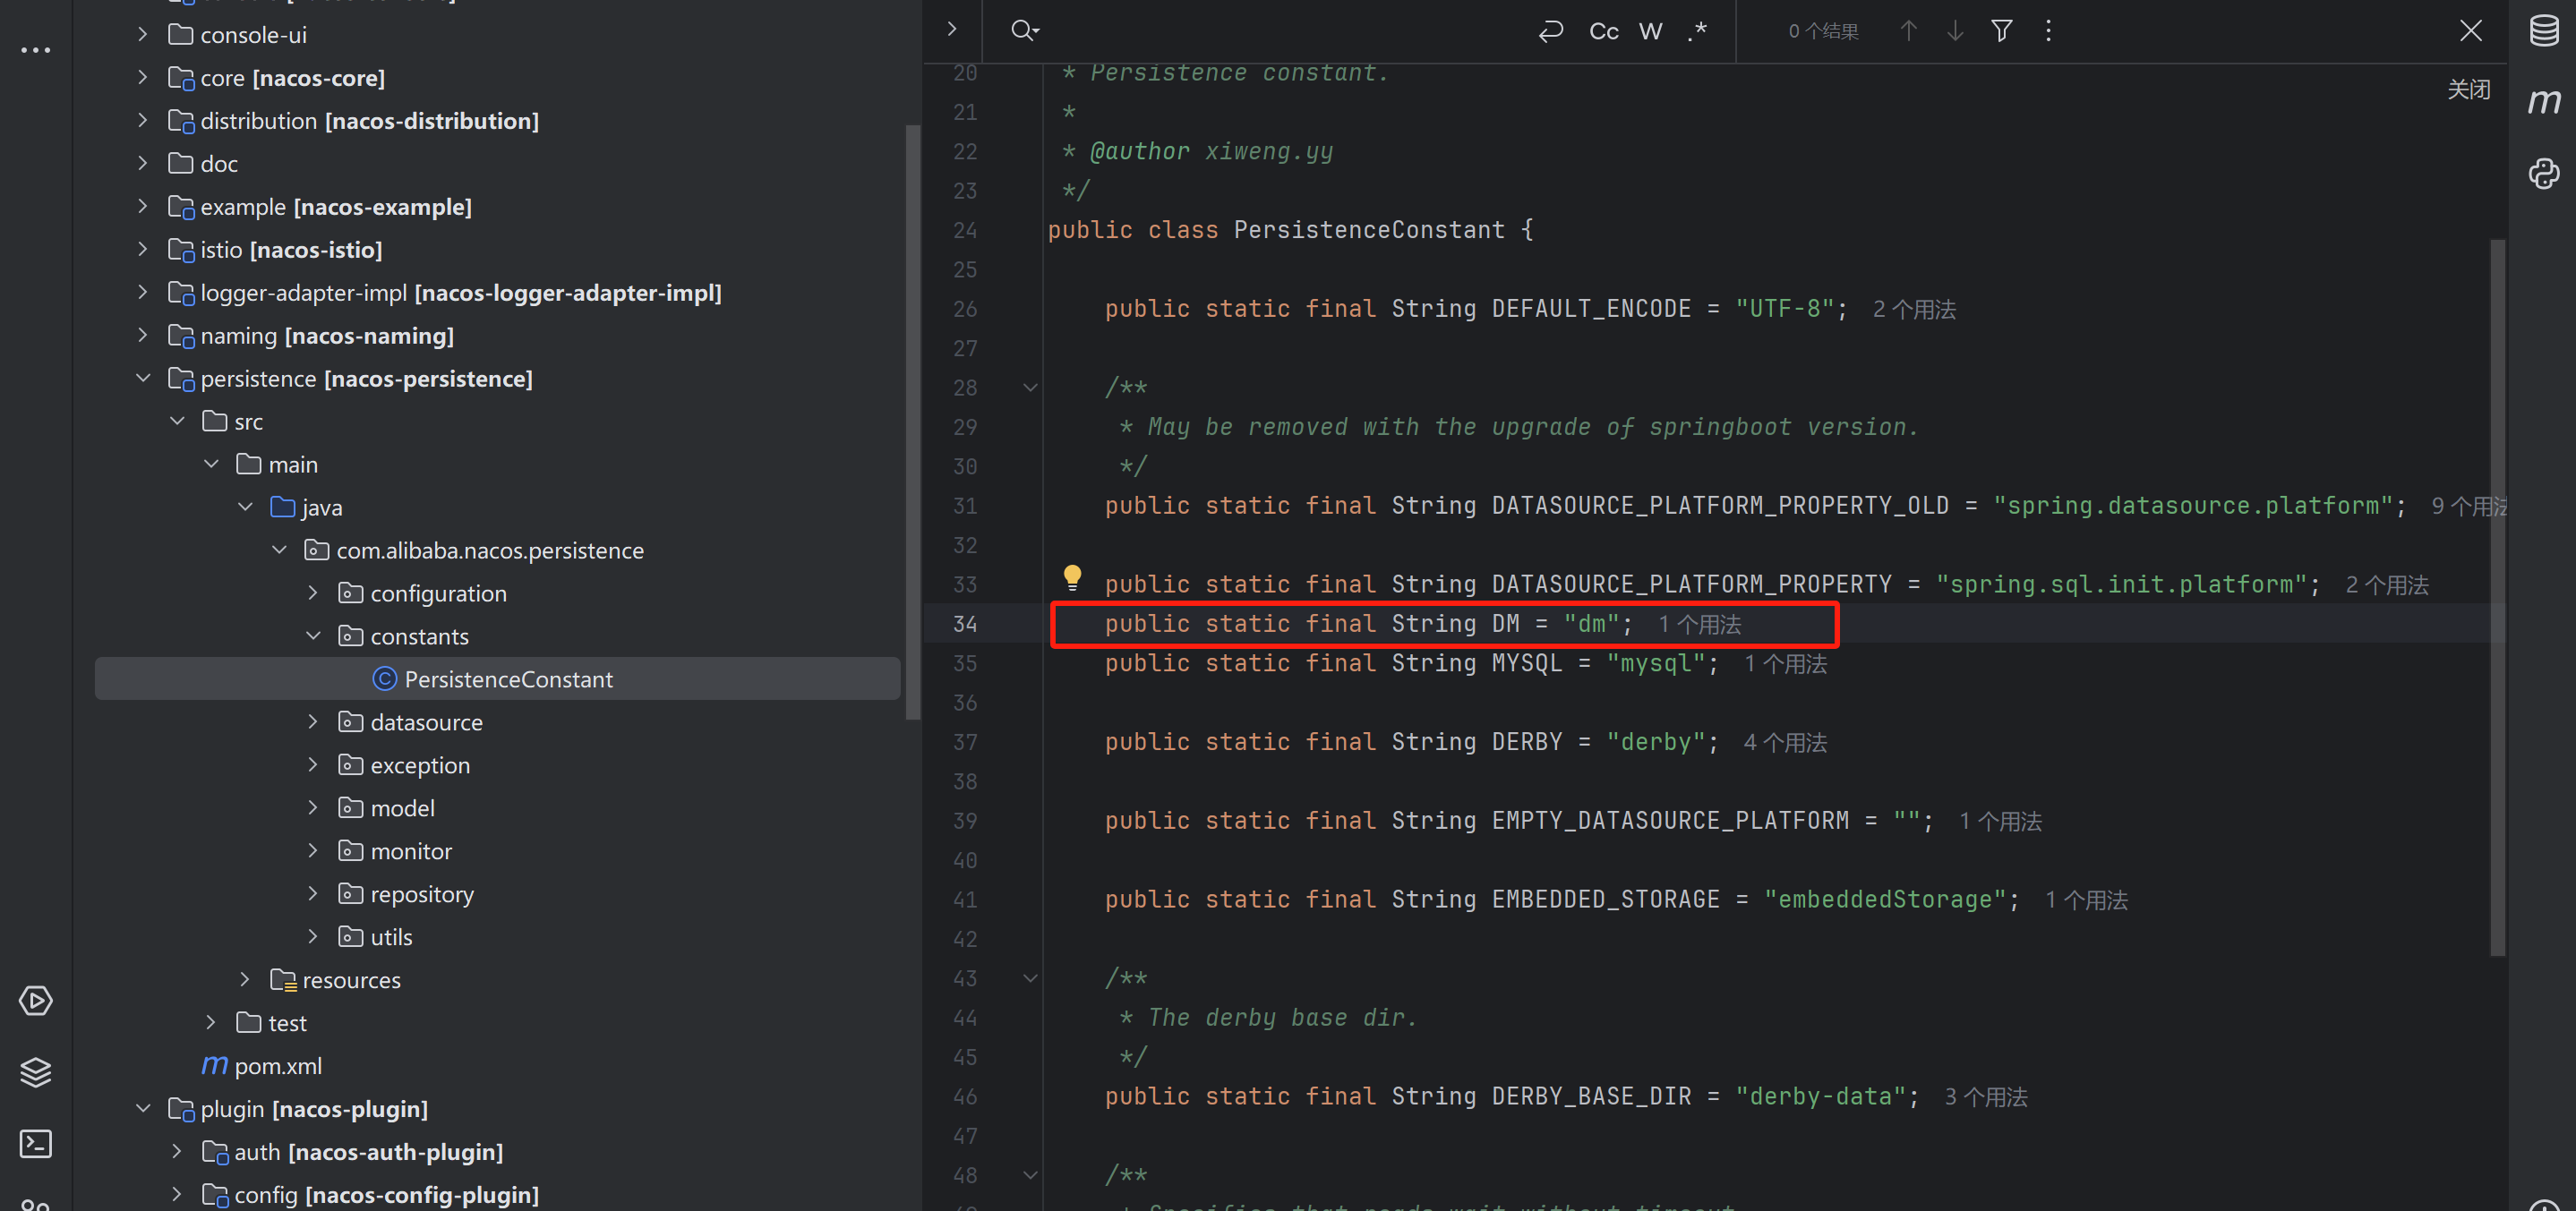Toggle Words search option
Viewport: 2576px width, 1211px height.
coord(1651,32)
